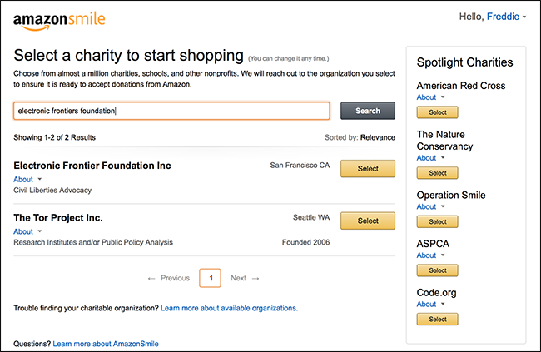Click the charity search input field

click(171, 111)
